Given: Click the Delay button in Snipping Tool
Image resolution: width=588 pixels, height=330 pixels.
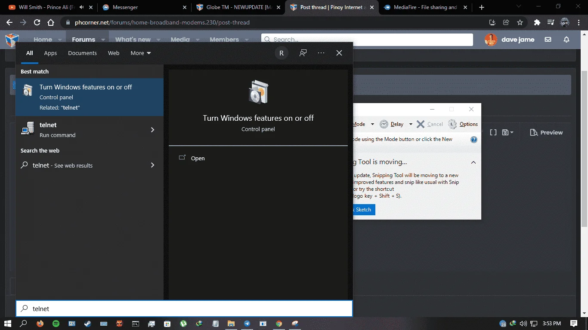Looking at the screenshot, I should (x=392, y=124).
